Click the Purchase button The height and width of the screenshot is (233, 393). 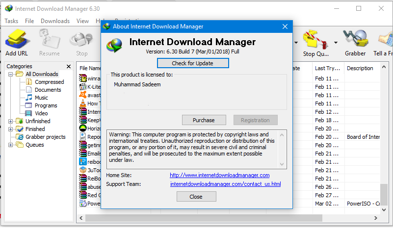(204, 120)
